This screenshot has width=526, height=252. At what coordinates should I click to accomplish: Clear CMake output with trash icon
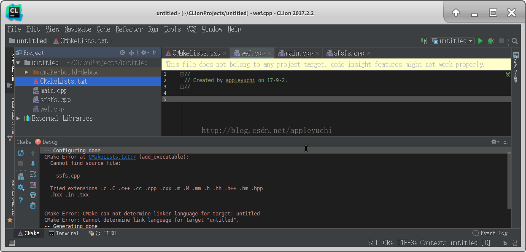tap(33, 206)
